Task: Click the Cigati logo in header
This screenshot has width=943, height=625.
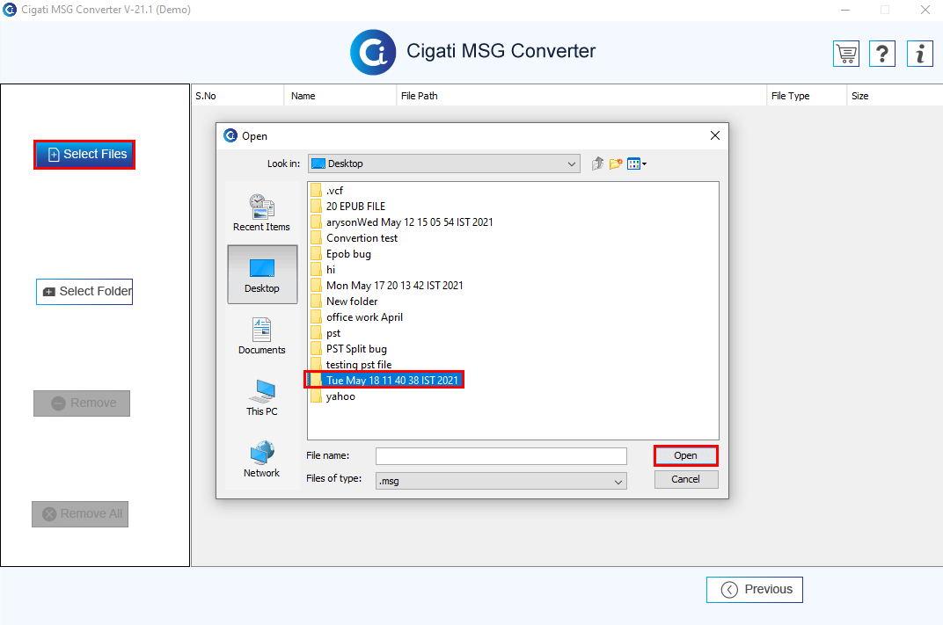Action: (x=374, y=52)
